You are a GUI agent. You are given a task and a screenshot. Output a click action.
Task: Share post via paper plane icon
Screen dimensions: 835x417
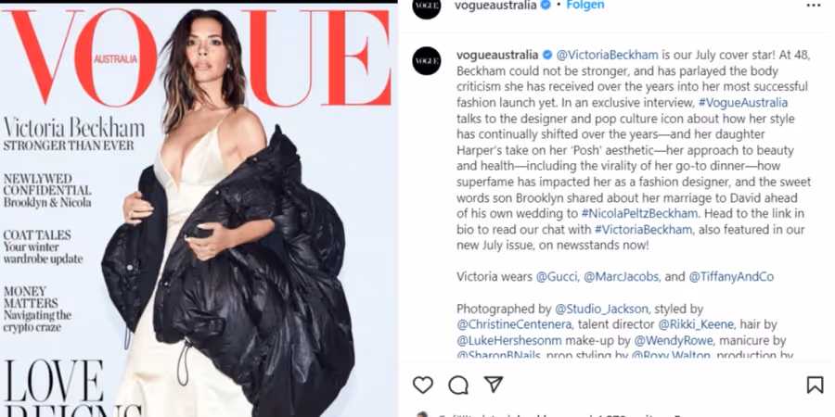click(x=494, y=384)
